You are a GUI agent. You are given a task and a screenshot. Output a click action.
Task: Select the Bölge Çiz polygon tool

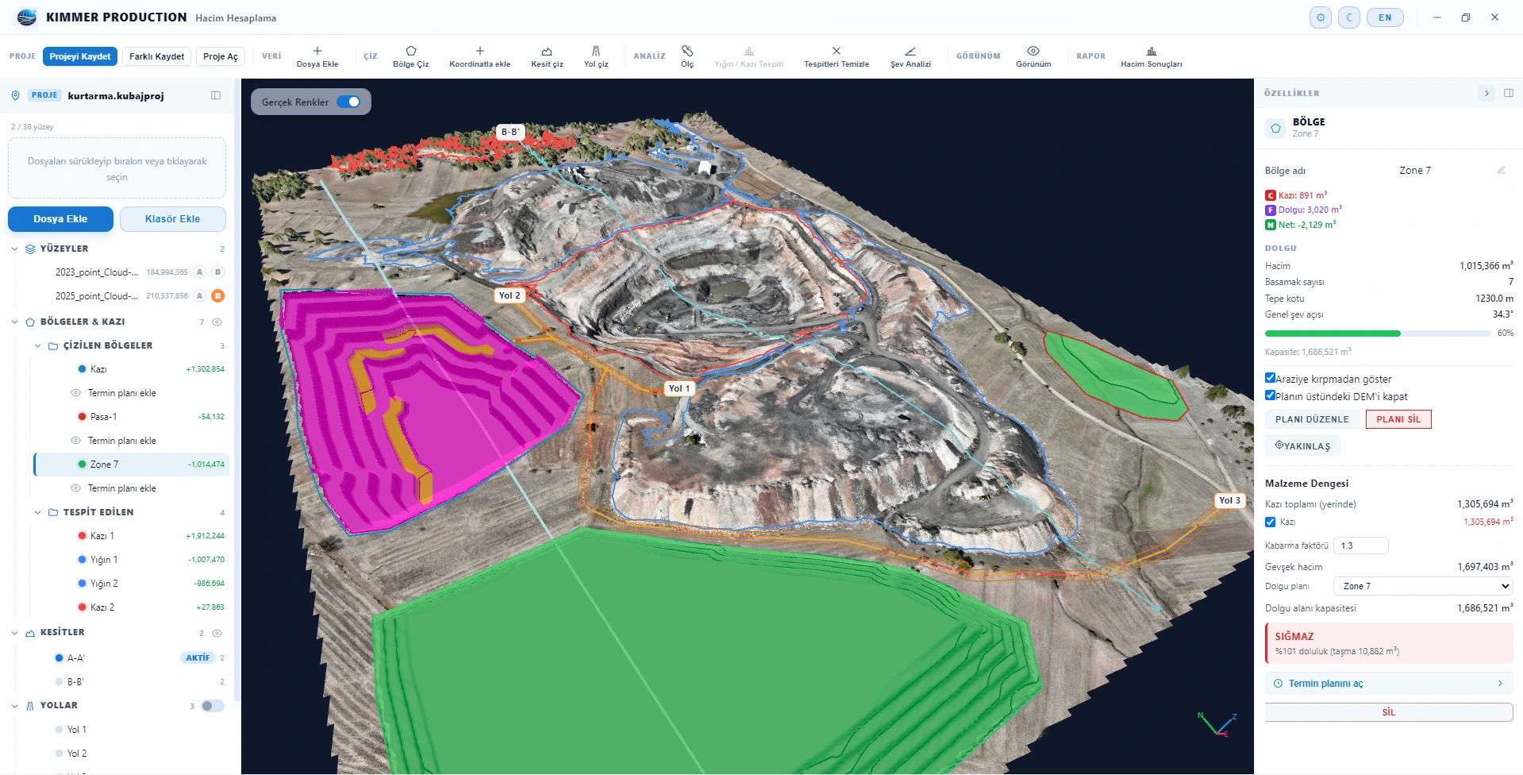pyautogui.click(x=410, y=56)
